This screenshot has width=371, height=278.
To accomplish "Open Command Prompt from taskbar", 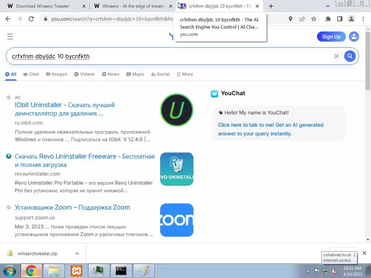I will coord(121,271).
